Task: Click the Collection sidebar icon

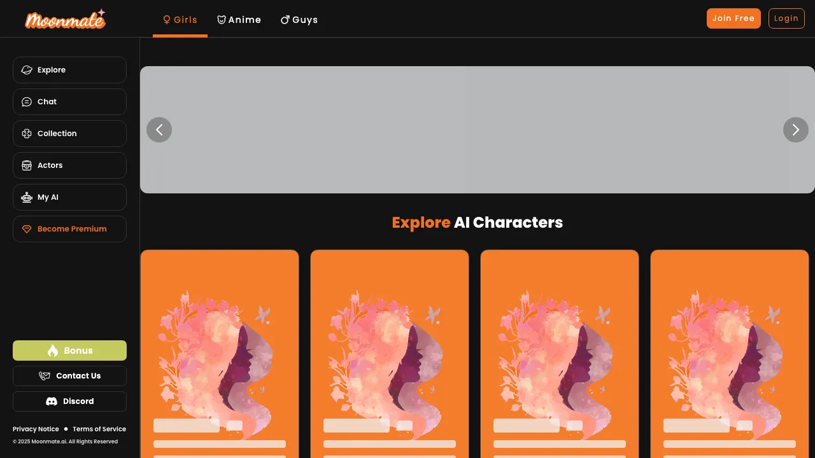Action: (27, 134)
